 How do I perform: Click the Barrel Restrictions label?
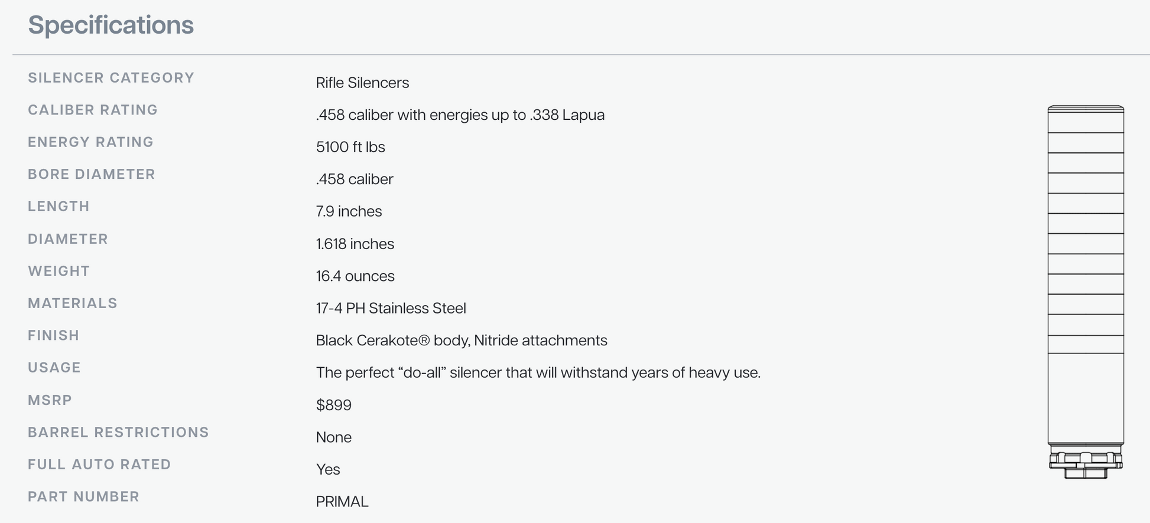118,432
